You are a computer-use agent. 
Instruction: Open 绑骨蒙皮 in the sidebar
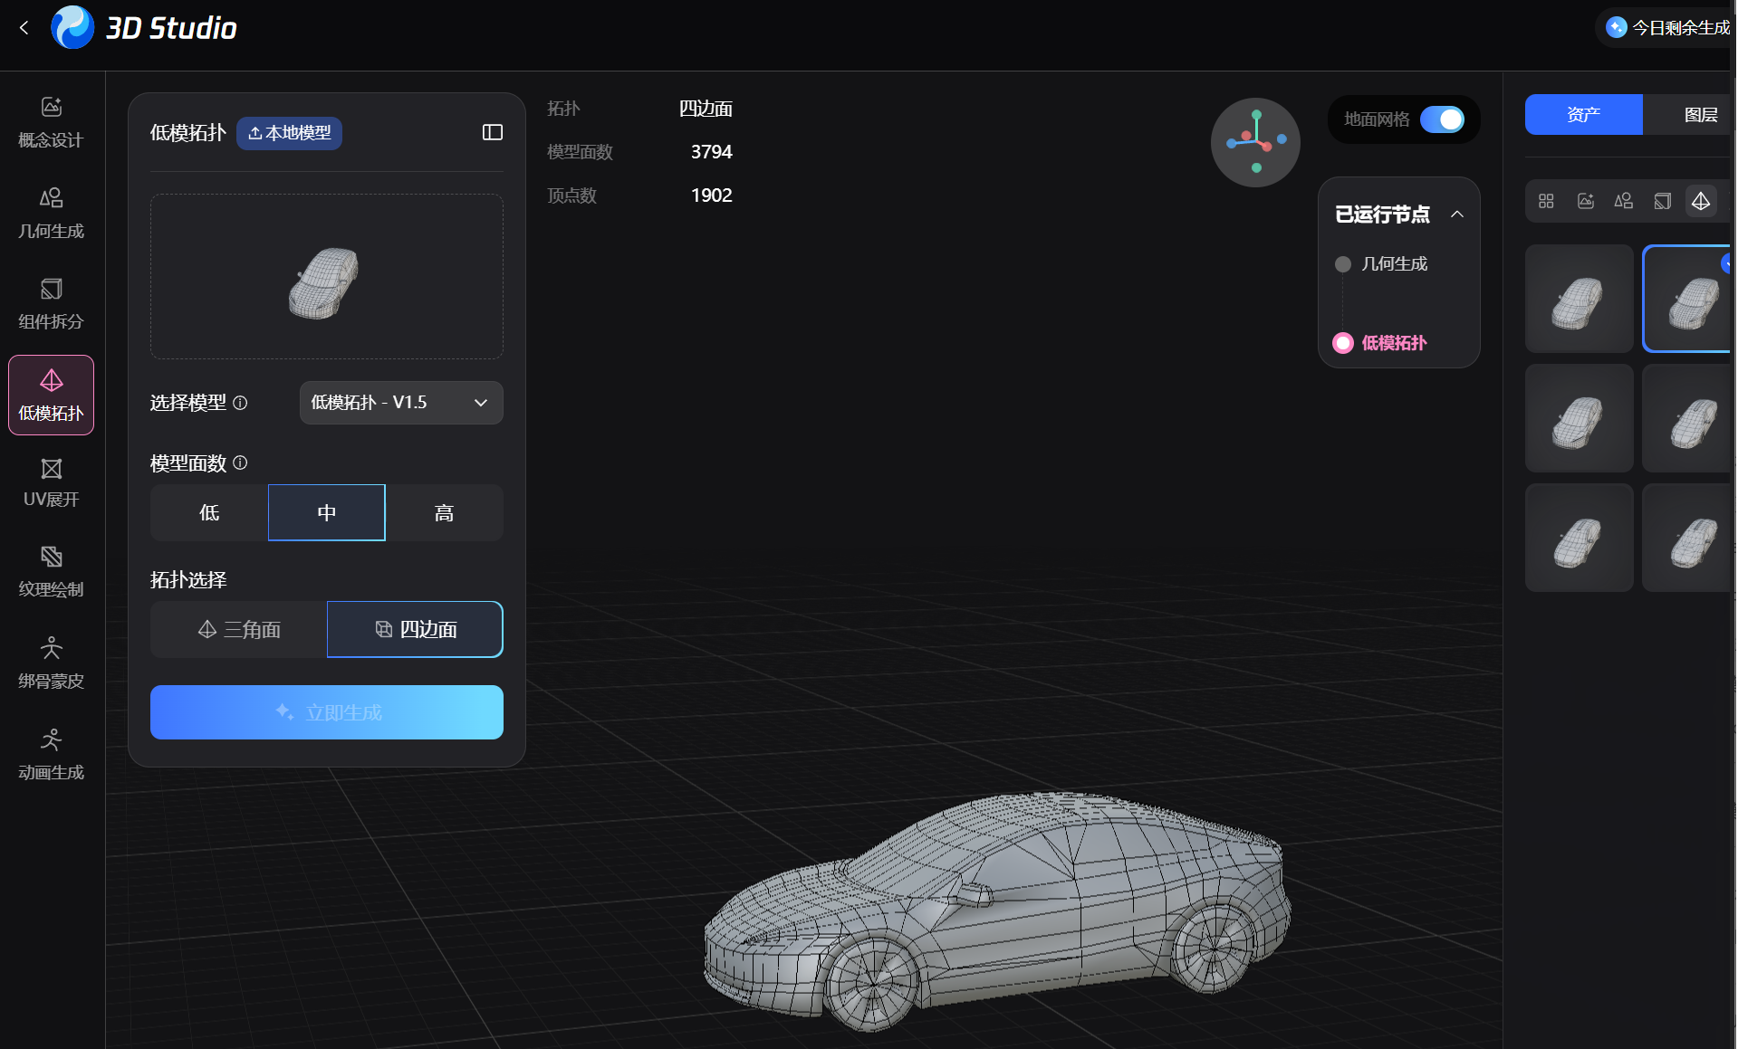pos(51,663)
